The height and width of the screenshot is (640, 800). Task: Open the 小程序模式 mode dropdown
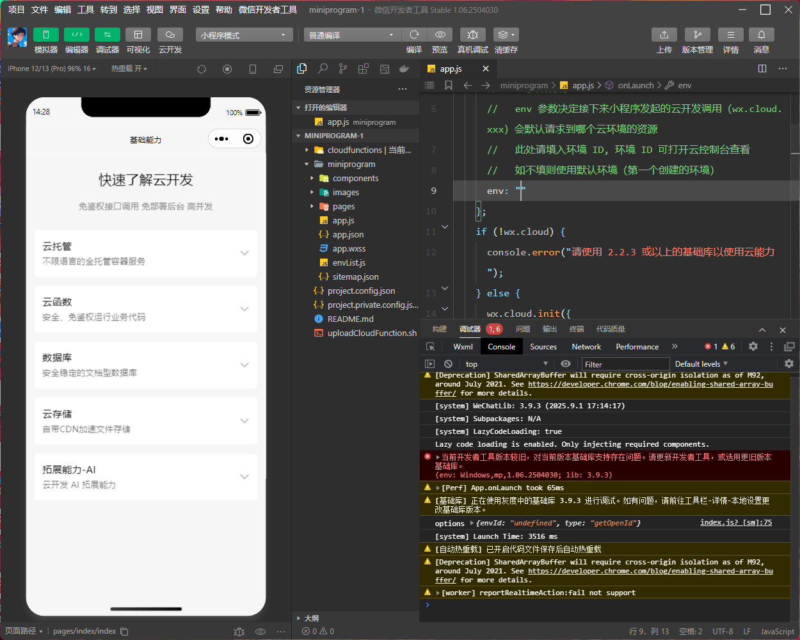coord(244,35)
